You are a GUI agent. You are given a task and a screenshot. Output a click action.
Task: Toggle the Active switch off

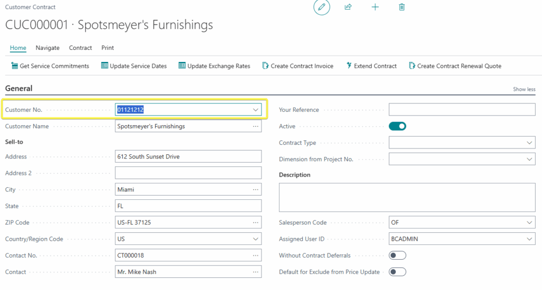click(397, 126)
